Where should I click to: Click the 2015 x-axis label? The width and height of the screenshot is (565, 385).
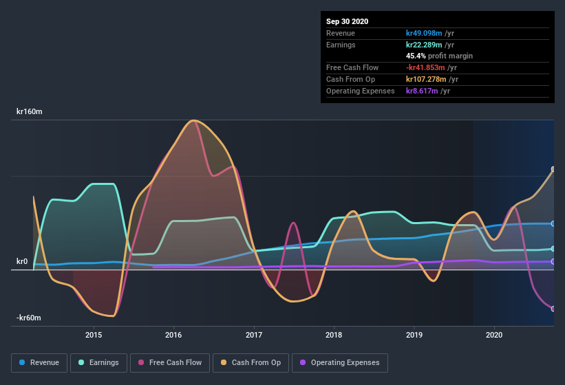point(94,335)
